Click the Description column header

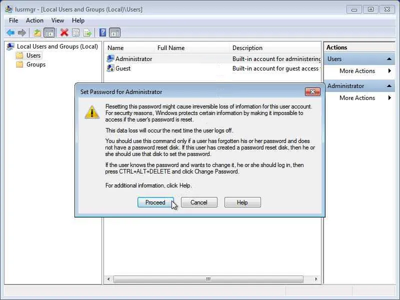(275, 48)
